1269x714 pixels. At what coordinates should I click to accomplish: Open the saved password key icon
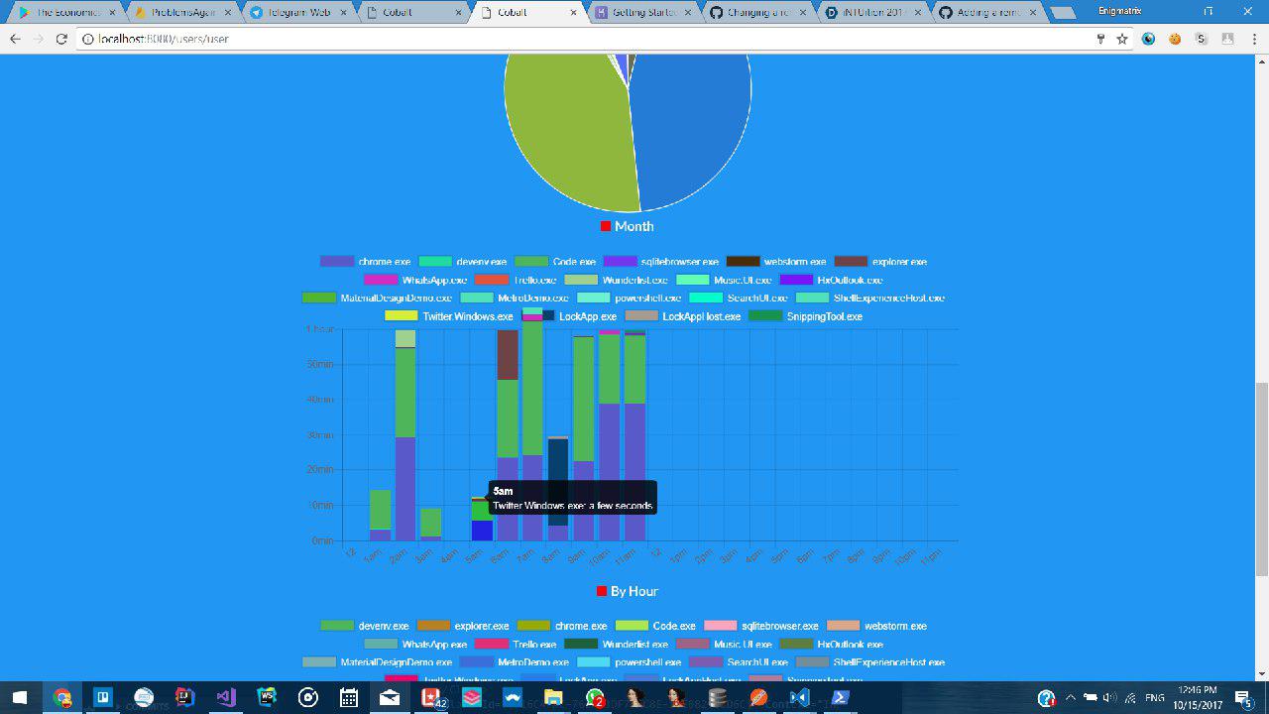1100,39
